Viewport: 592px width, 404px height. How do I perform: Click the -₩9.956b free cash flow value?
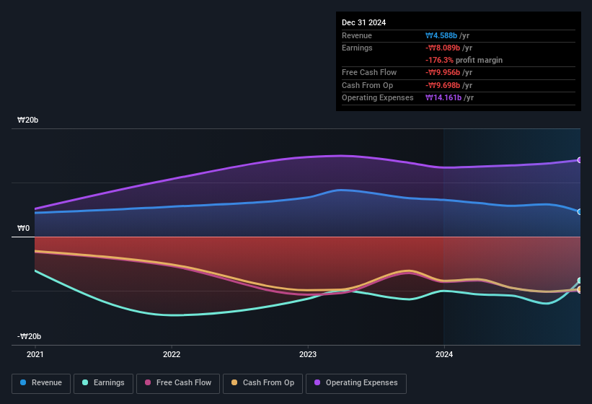pos(443,72)
